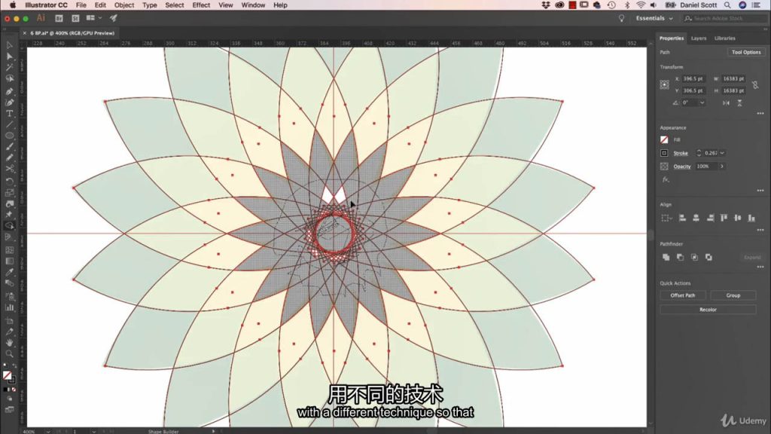Image resolution: width=771 pixels, height=434 pixels.
Task: Click the Group quick action button
Action: pos(733,295)
